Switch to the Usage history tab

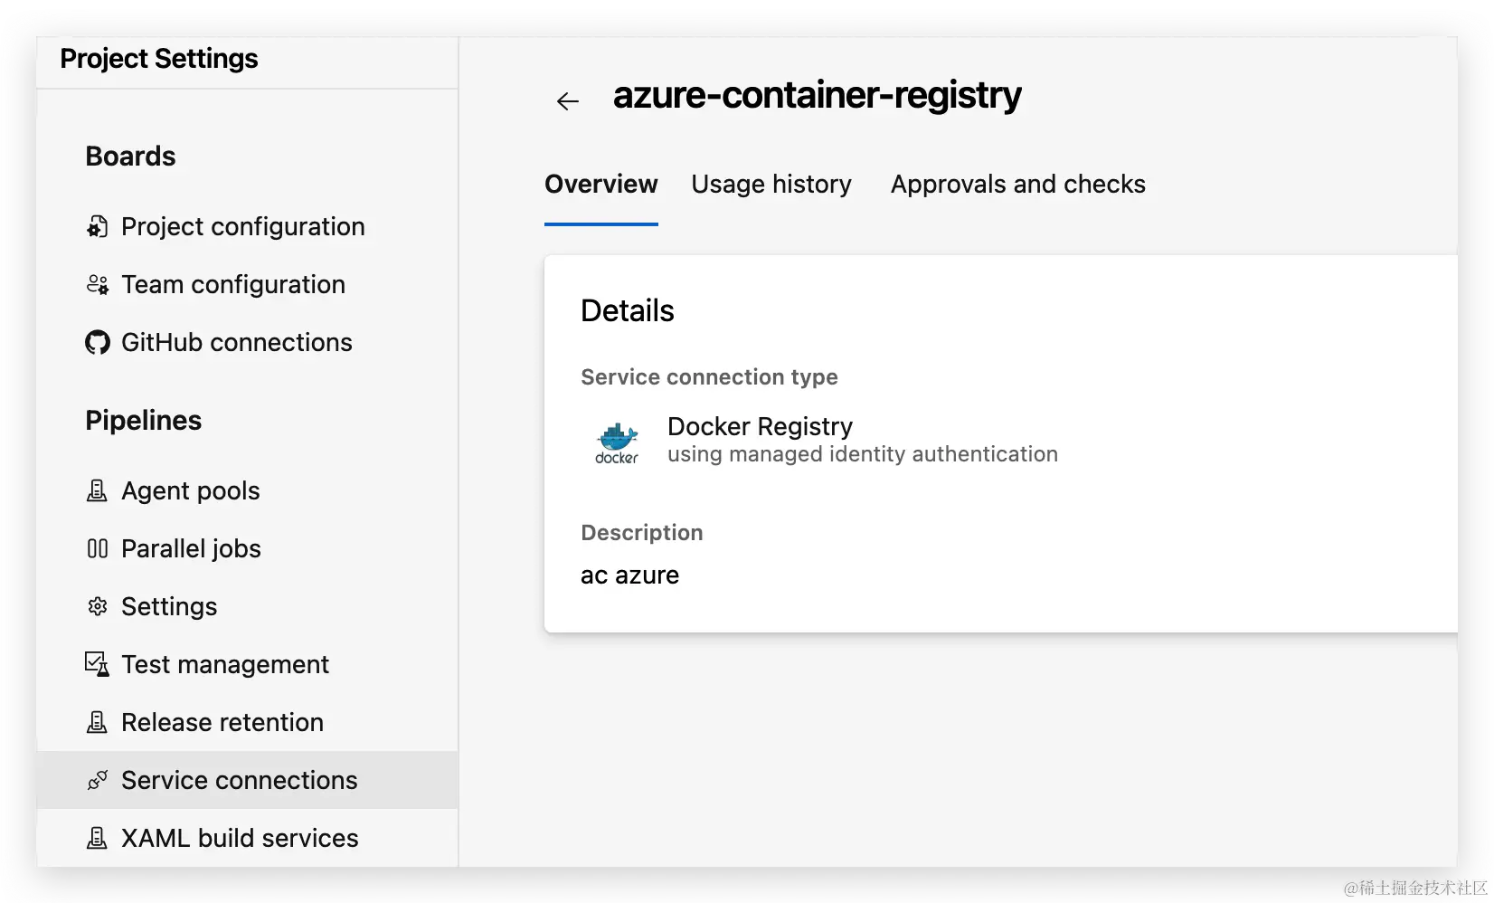pyautogui.click(x=771, y=185)
